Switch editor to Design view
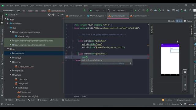The image size is (196, 110). (188, 21)
